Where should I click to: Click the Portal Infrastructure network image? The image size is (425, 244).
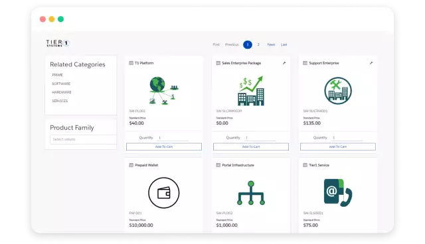(251, 193)
